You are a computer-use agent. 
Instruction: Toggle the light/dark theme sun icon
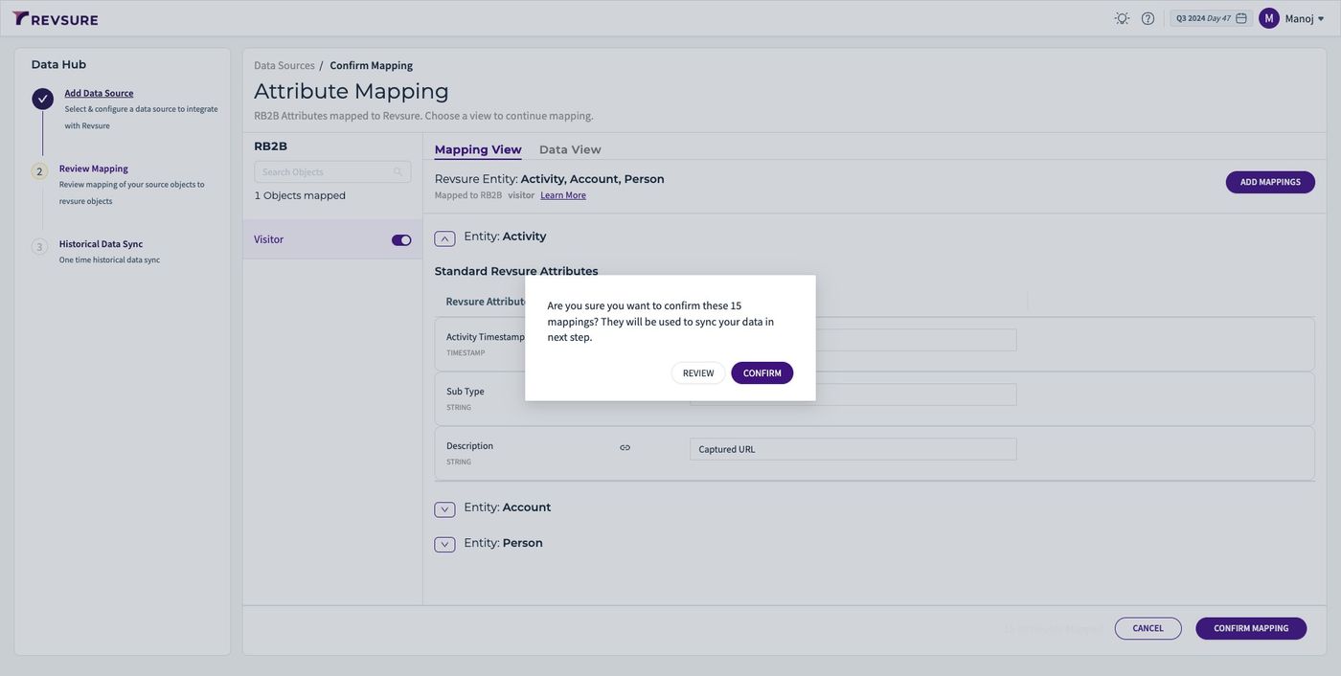coord(1122,18)
